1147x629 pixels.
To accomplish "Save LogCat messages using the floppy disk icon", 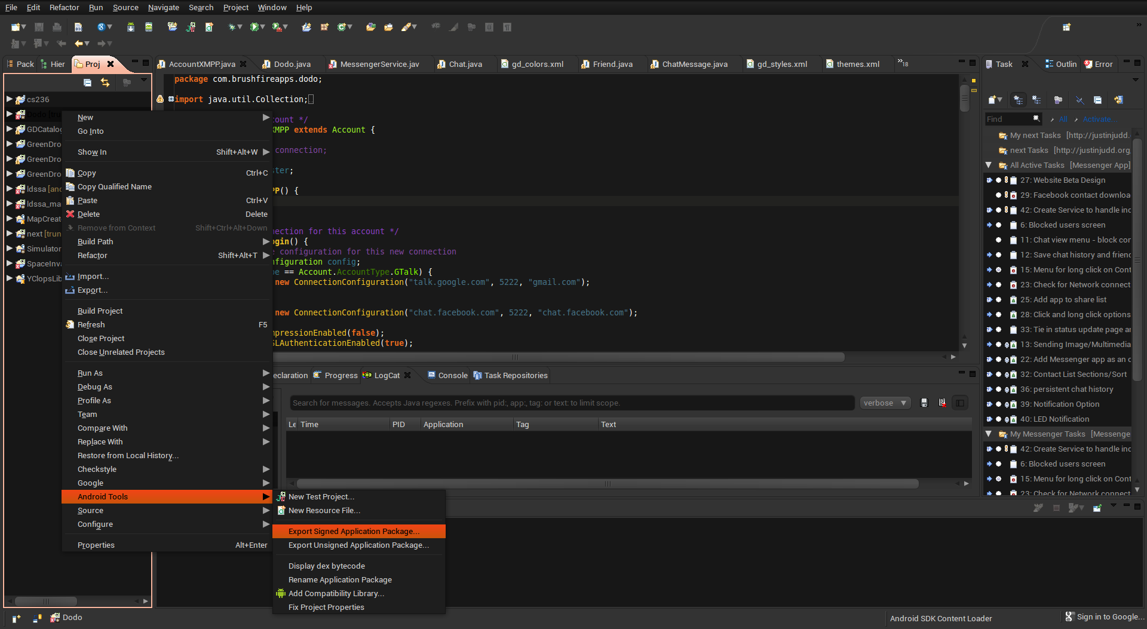I will pos(924,403).
